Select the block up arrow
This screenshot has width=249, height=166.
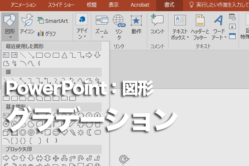click(x=22, y=158)
